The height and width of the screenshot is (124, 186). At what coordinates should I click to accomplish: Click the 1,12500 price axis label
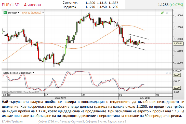coord(178,51)
